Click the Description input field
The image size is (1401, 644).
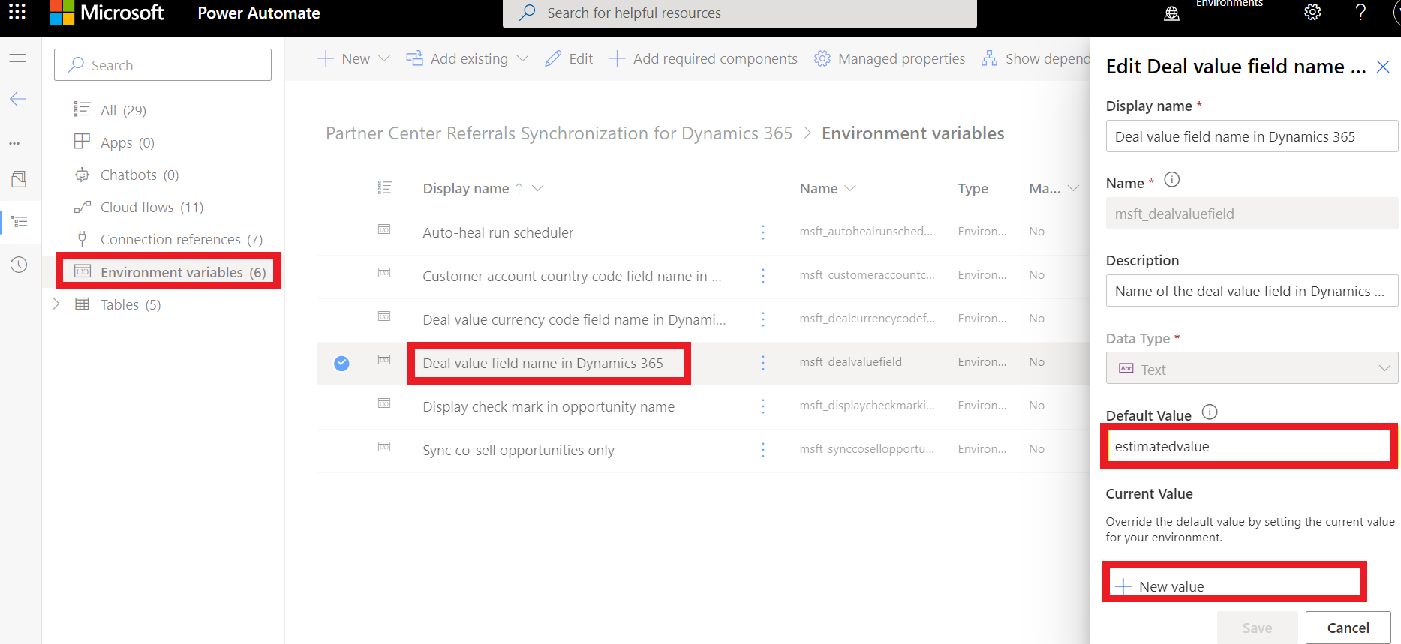click(1252, 291)
